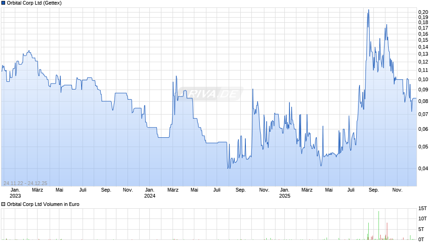
Task: Click the 'Jan. 2024' x-axis label
Action: (x=150, y=193)
